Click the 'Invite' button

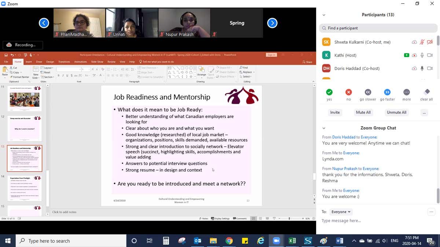click(x=335, y=112)
